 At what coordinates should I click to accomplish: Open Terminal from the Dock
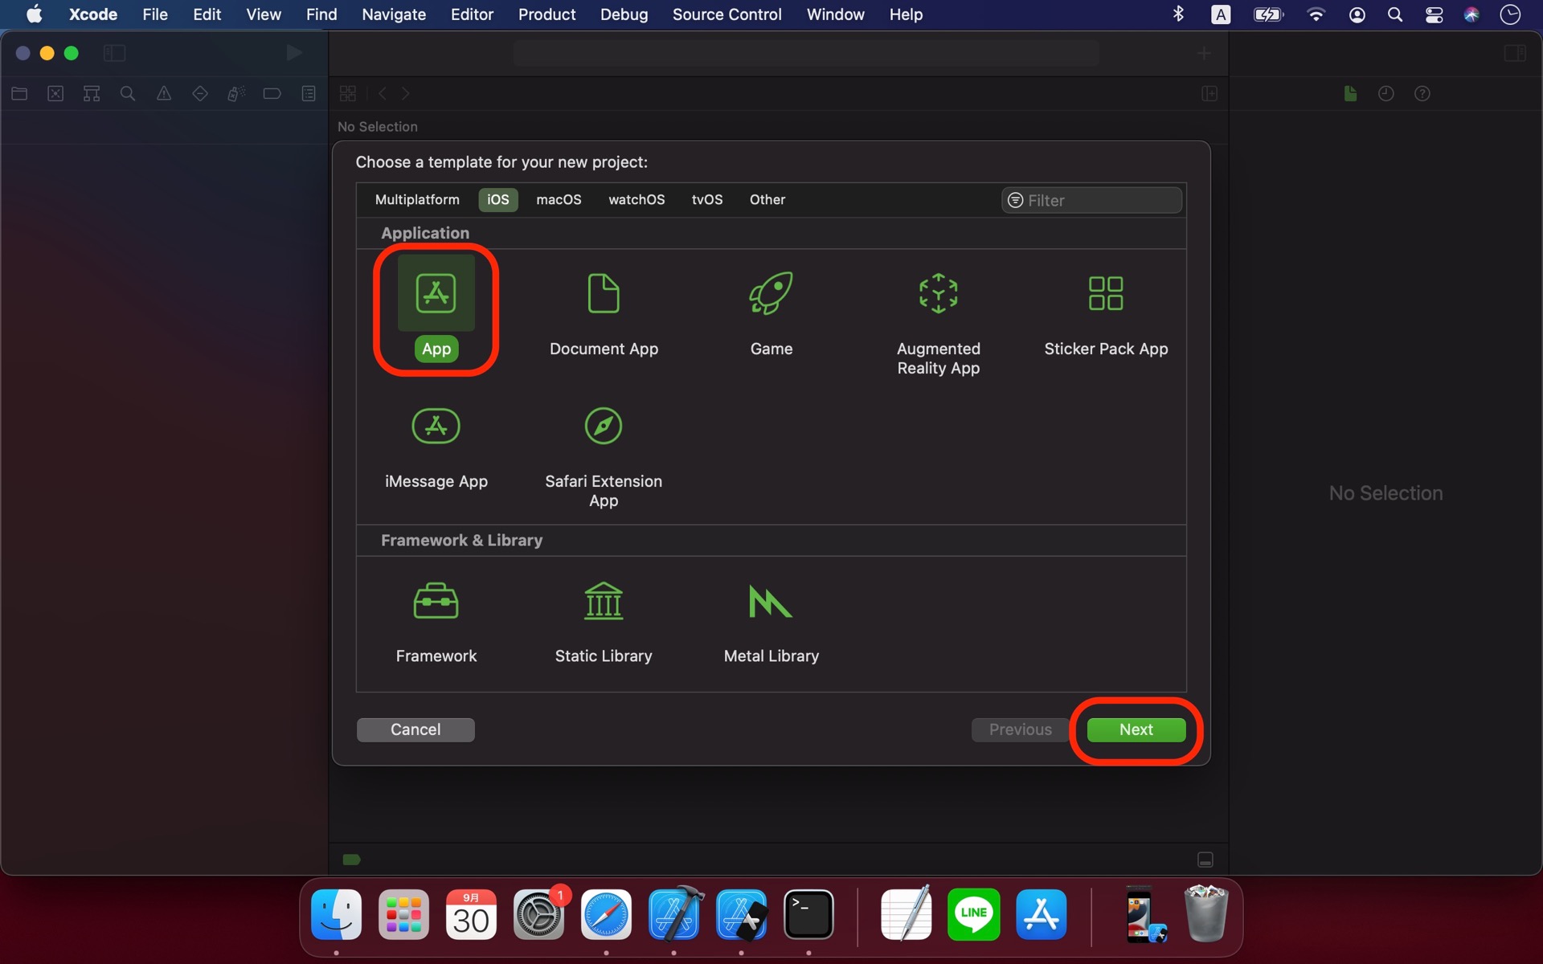click(x=808, y=914)
